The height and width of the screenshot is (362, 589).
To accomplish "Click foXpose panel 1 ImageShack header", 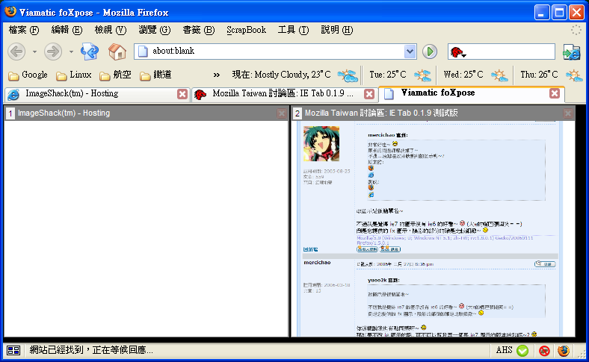I will click(x=146, y=113).
